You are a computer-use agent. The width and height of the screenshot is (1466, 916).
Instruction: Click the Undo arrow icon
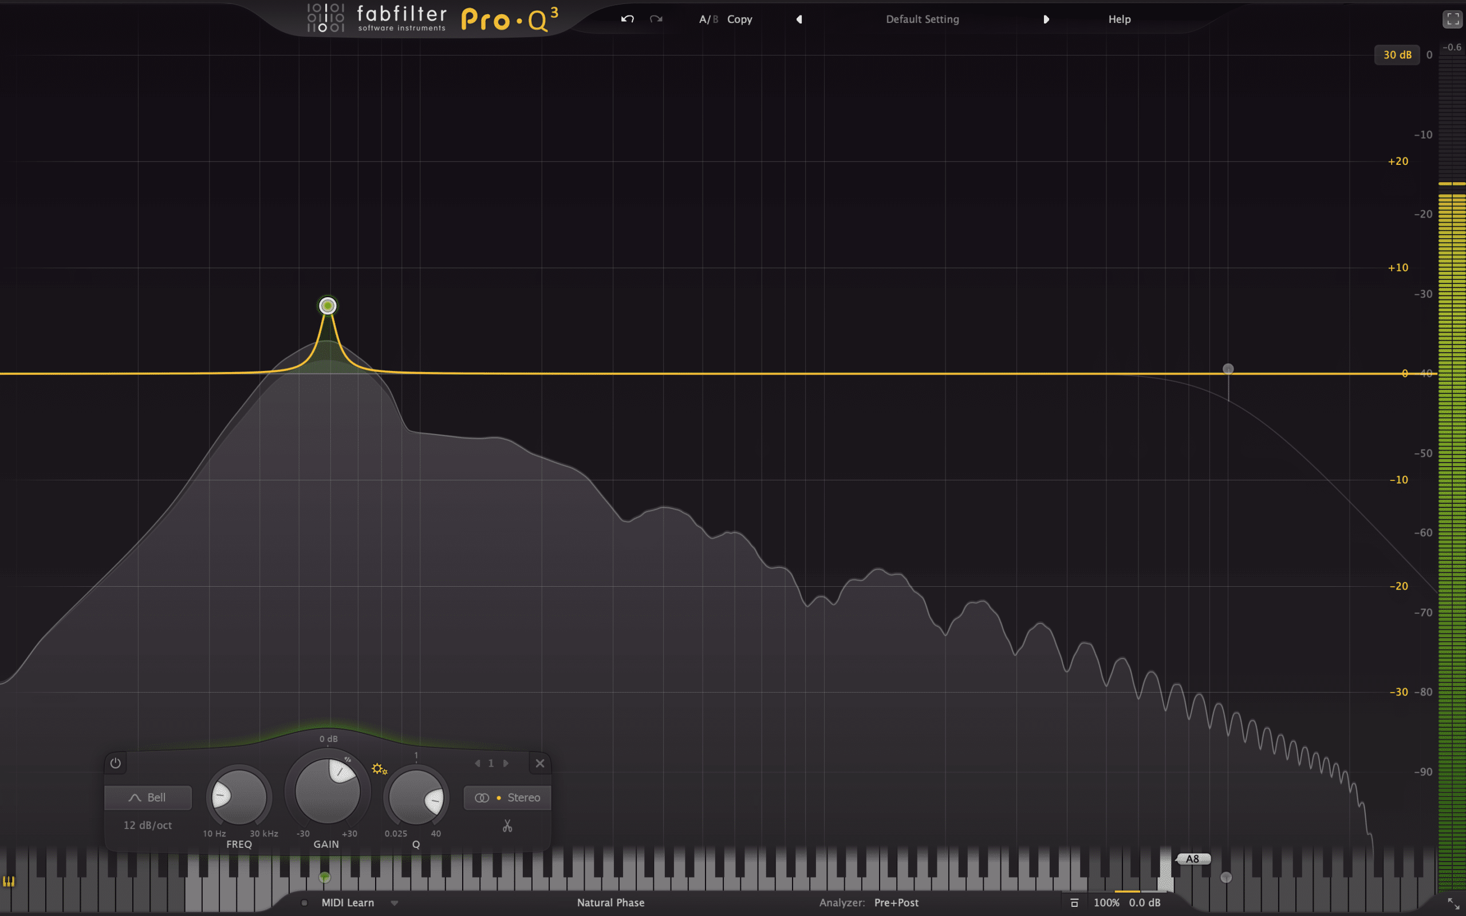(x=628, y=19)
